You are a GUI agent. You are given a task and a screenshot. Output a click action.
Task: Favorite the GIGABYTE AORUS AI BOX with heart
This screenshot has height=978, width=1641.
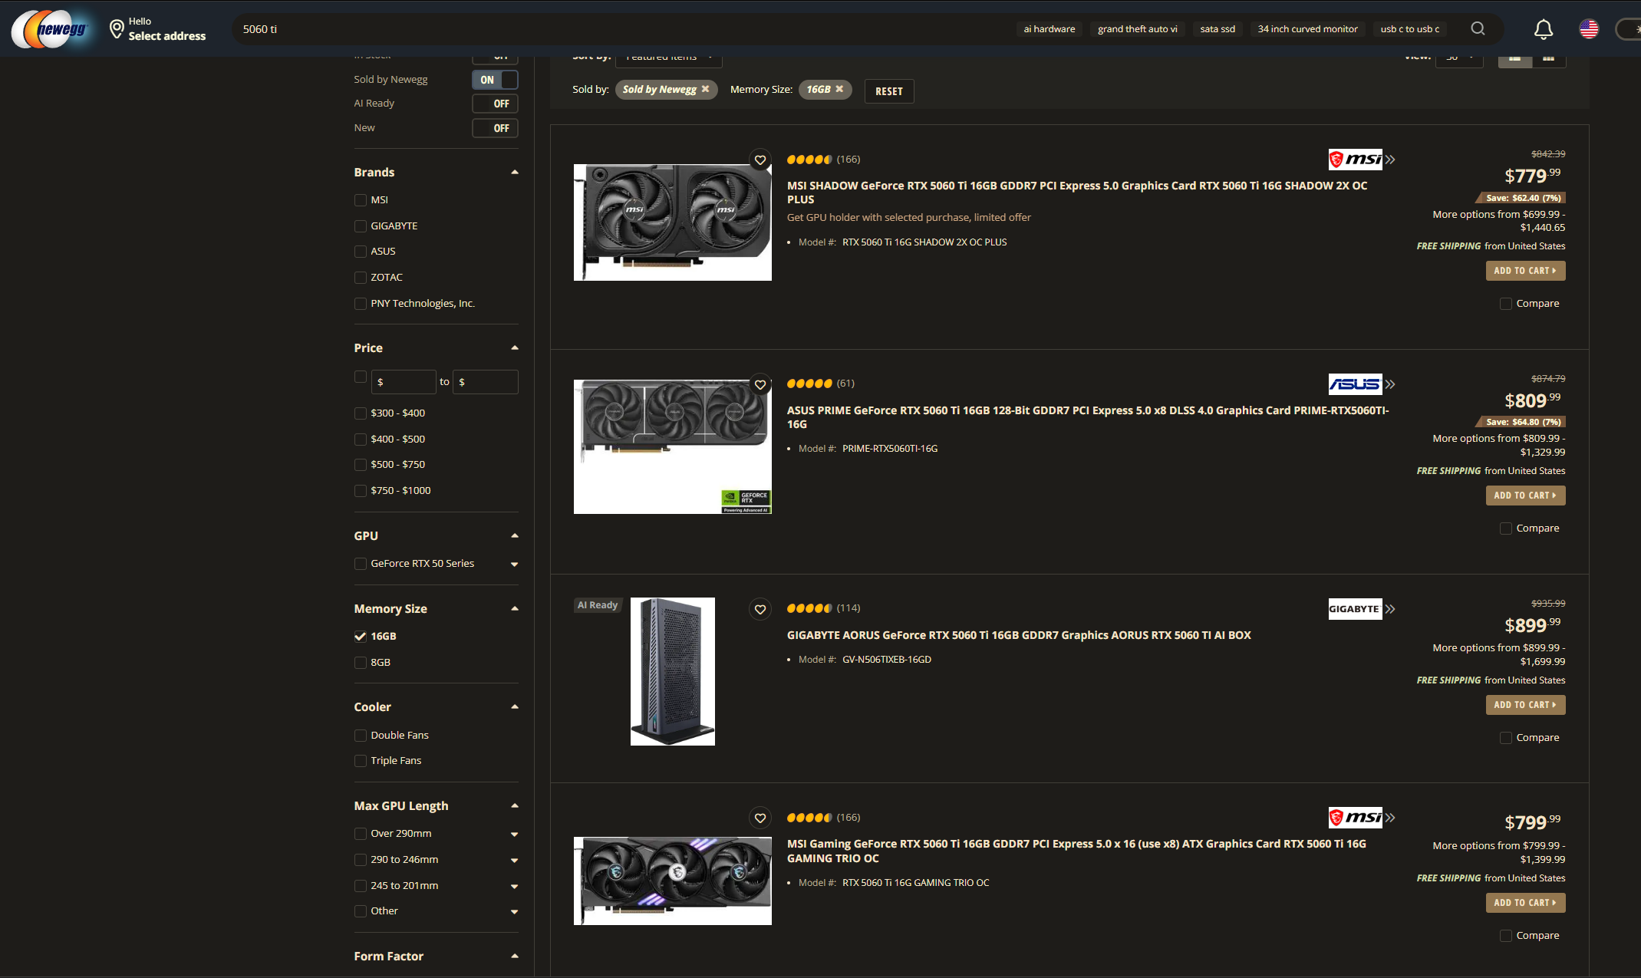click(x=760, y=609)
